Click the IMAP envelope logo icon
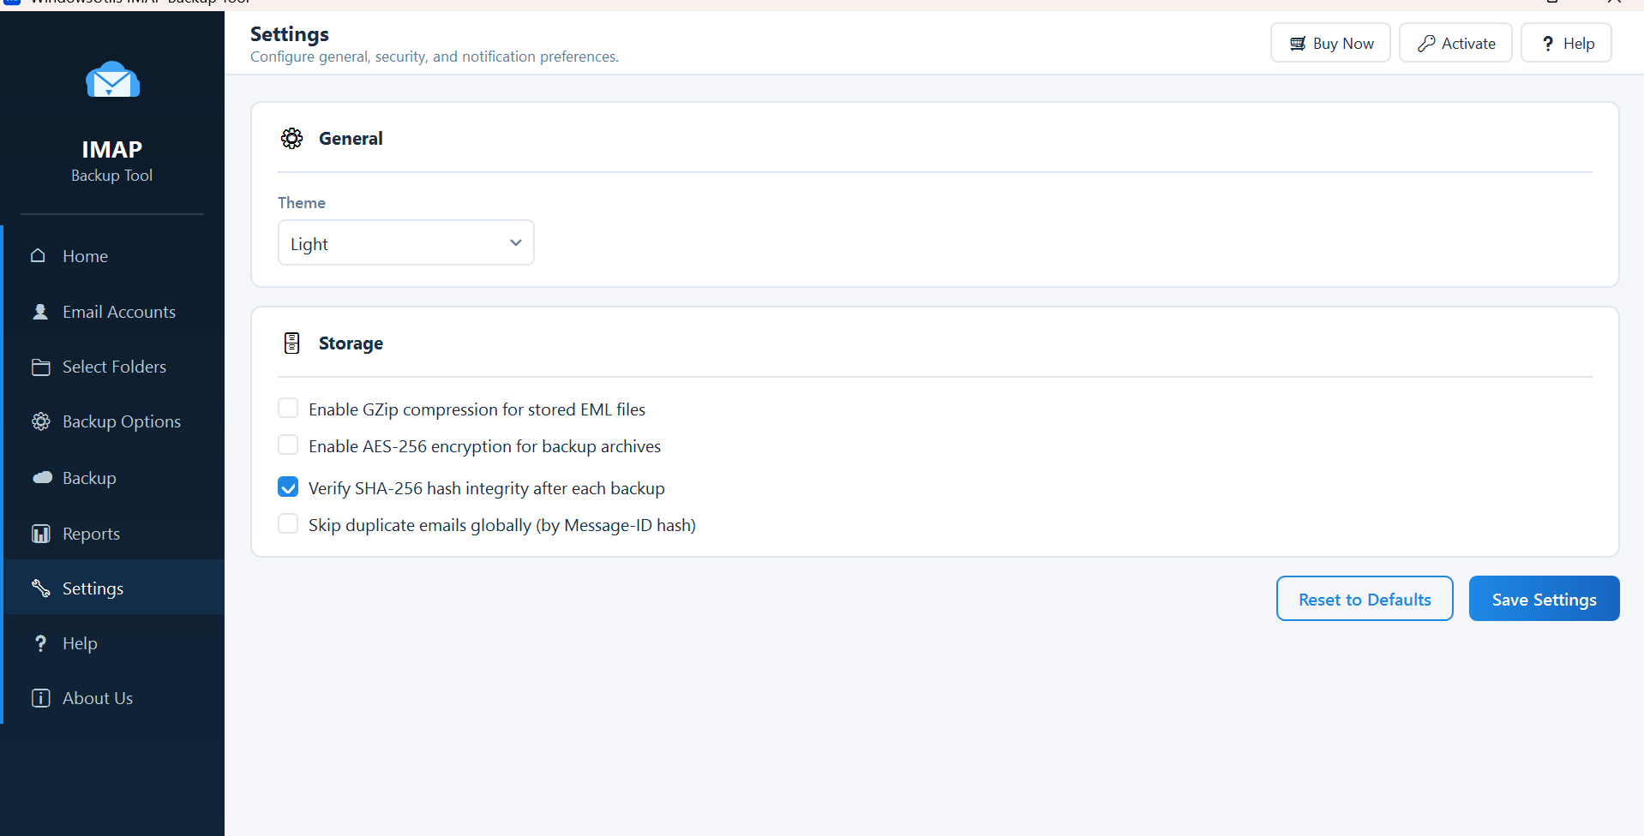Image resolution: width=1644 pixels, height=836 pixels. point(112,80)
